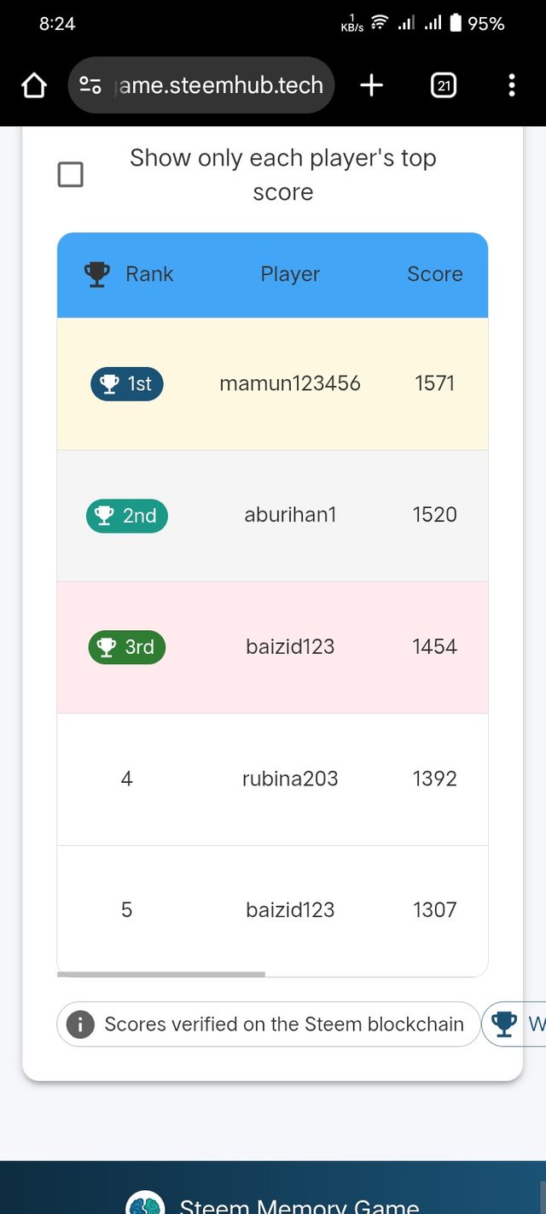This screenshot has width=546, height=1214.
Task: Tap the browser home icon
Action: (x=33, y=85)
